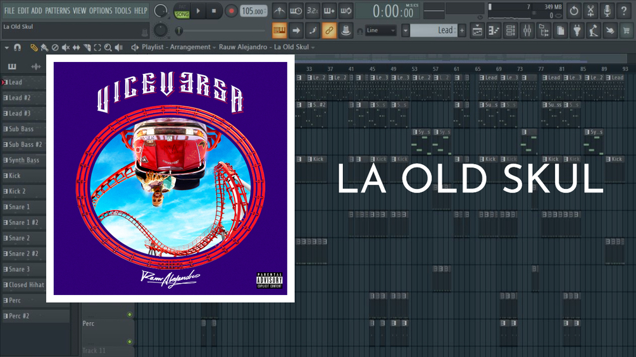Select the Mute tool

pyautogui.click(x=66, y=48)
